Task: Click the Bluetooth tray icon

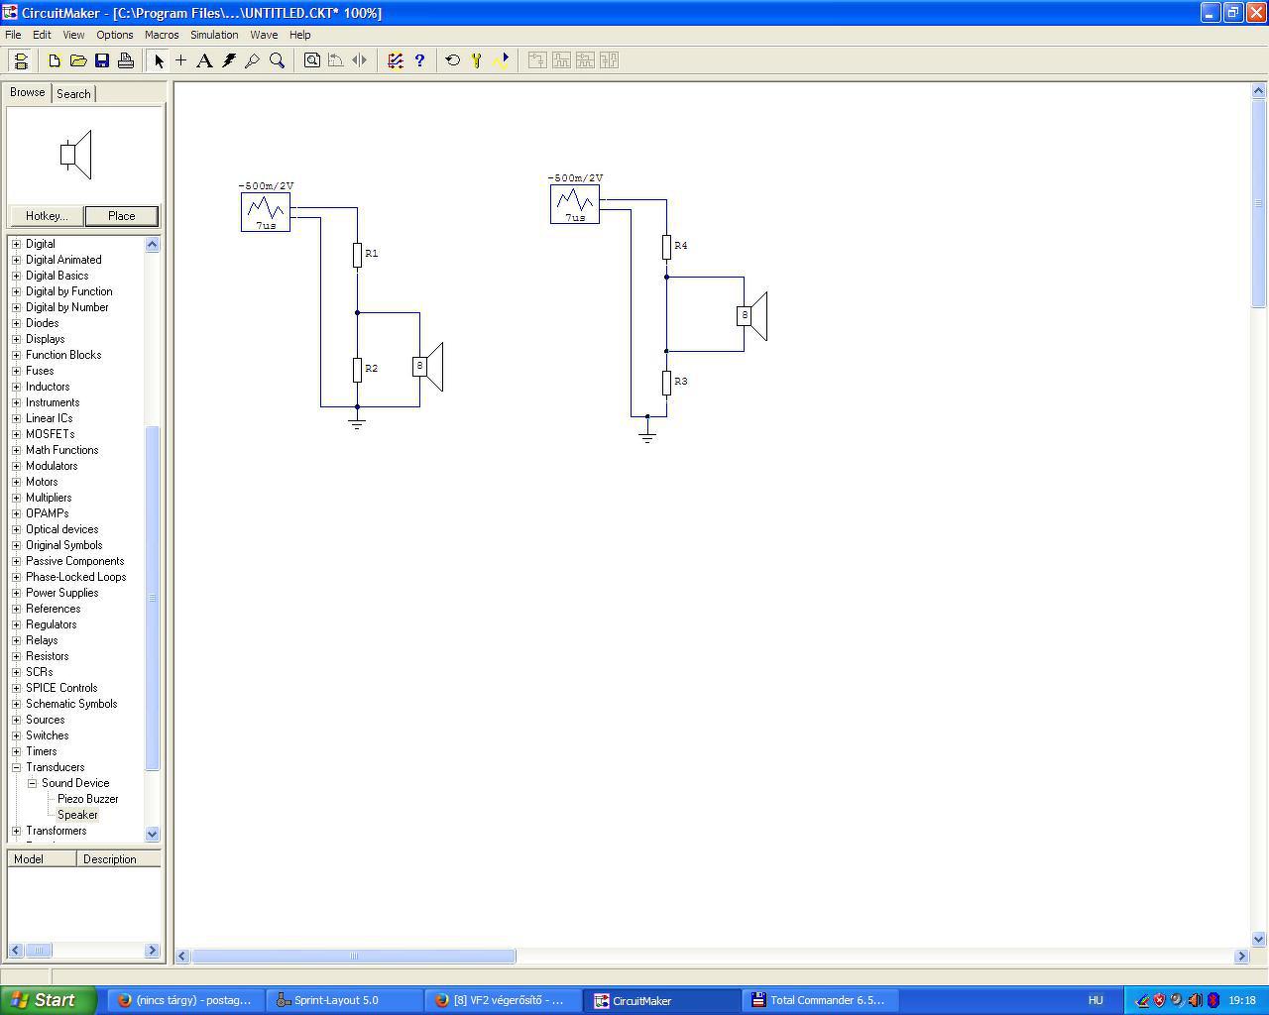Action: (x=1212, y=1000)
